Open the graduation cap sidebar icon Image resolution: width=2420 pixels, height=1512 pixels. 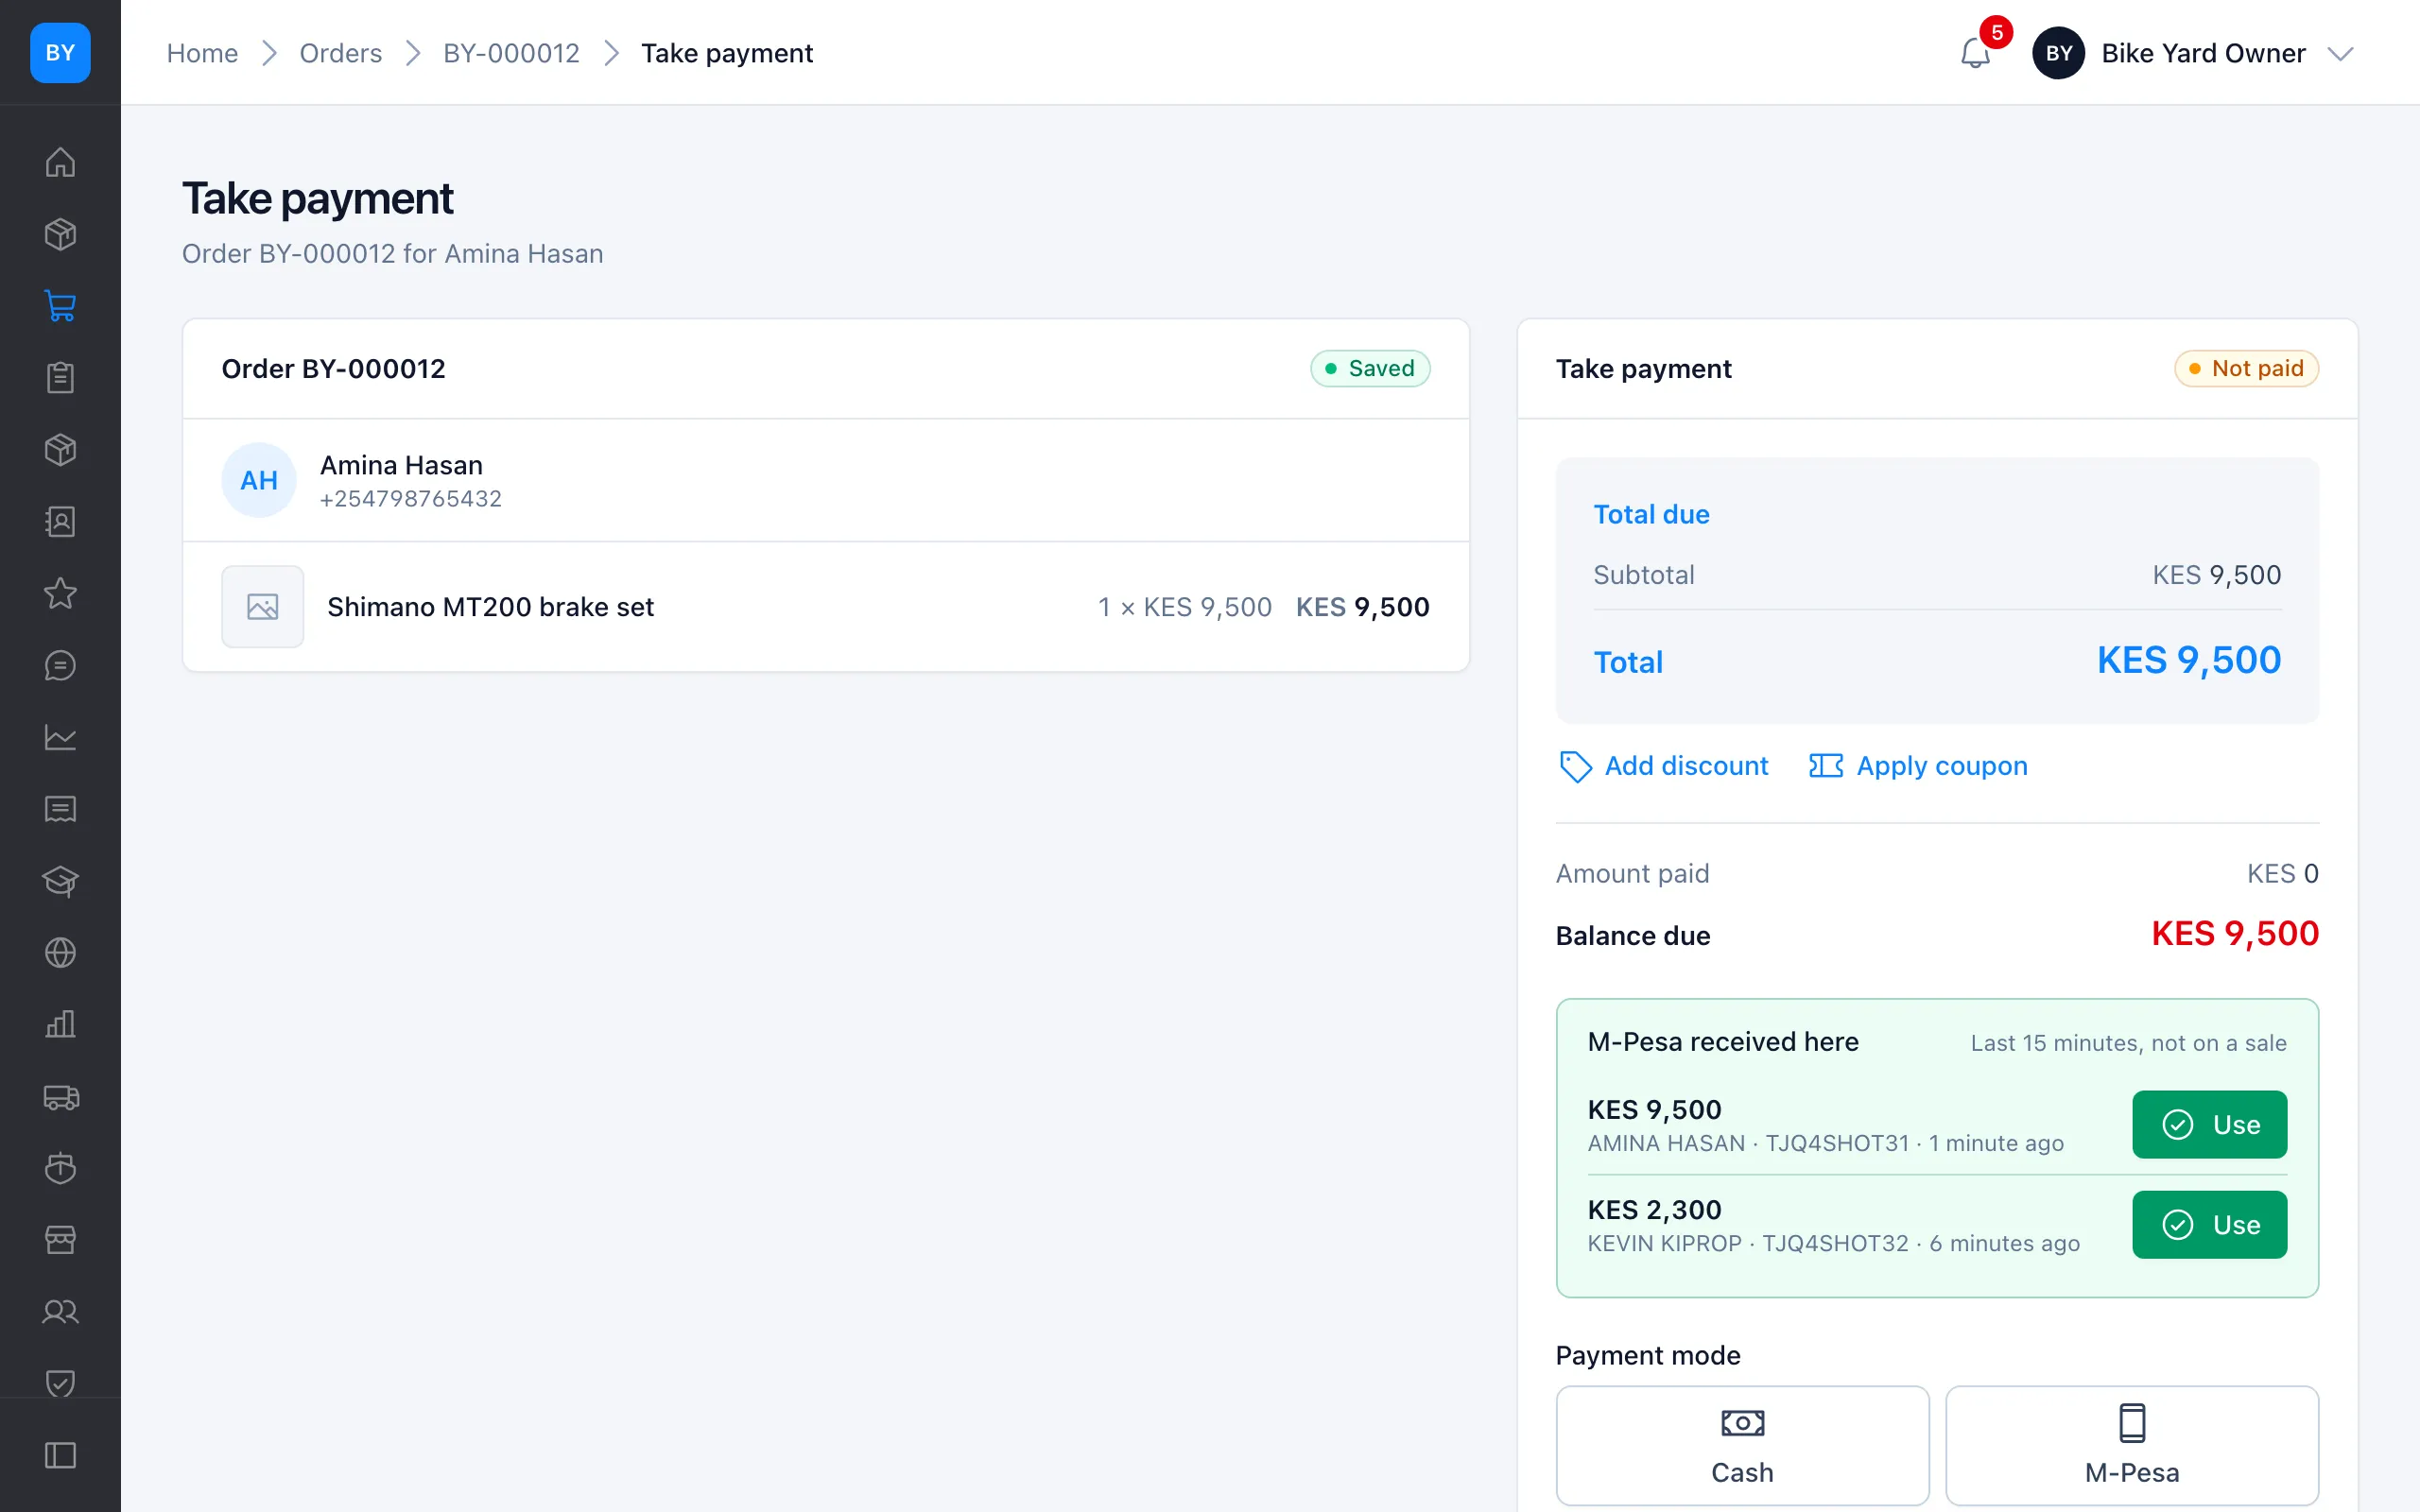[x=60, y=881]
